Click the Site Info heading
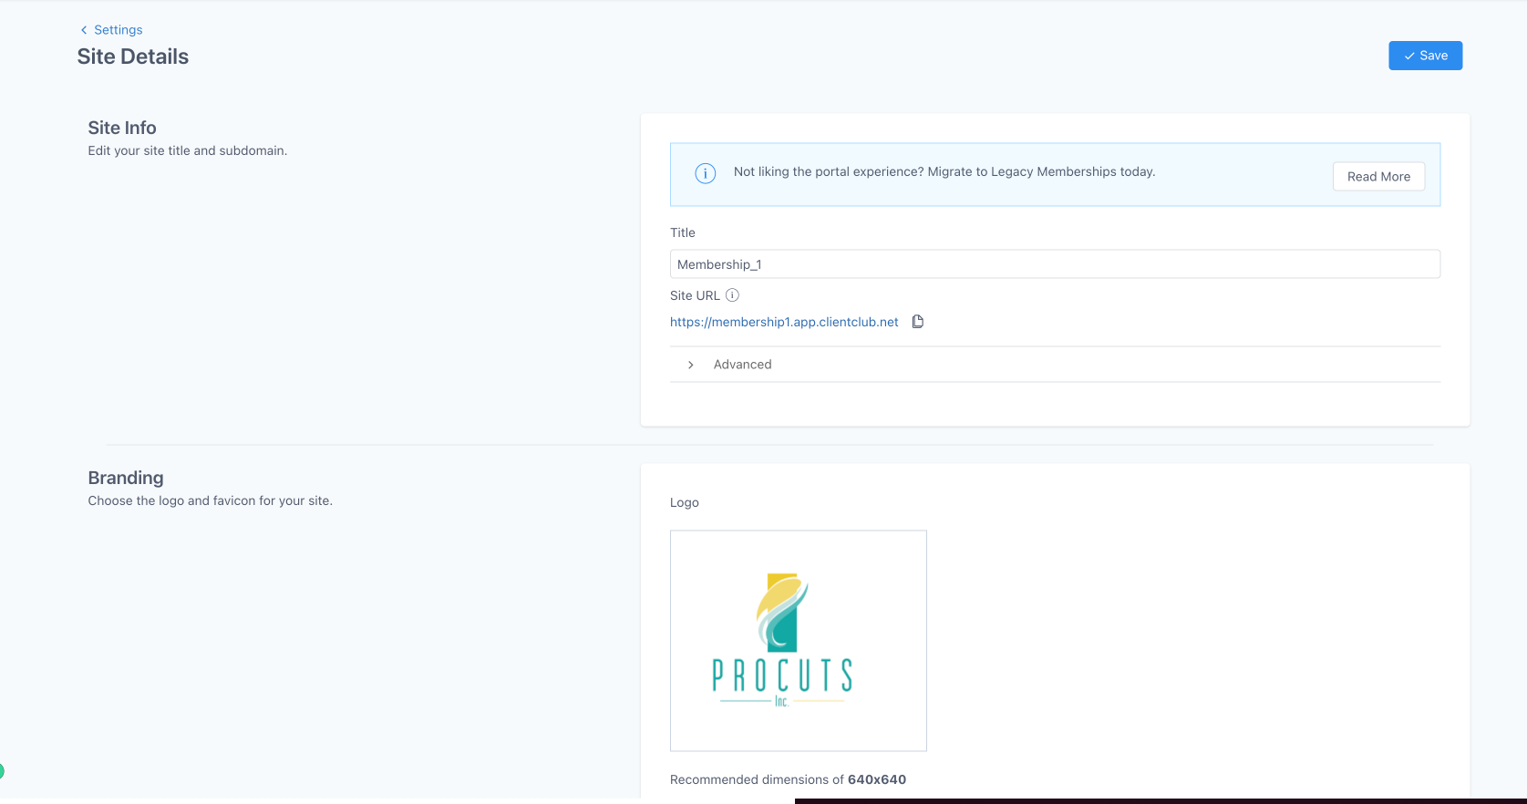This screenshot has width=1527, height=804. pos(122,128)
